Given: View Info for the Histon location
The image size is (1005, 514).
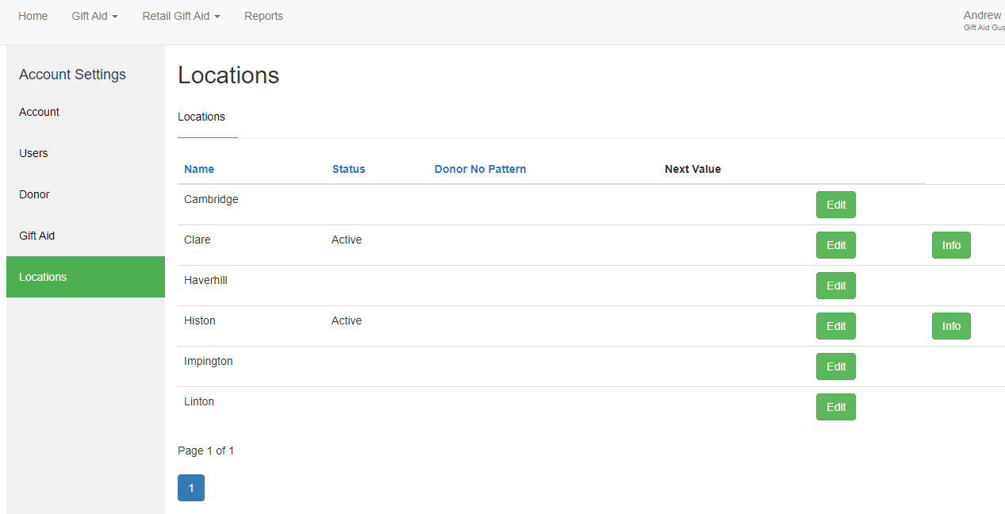Looking at the screenshot, I should pyautogui.click(x=951, y=326).
